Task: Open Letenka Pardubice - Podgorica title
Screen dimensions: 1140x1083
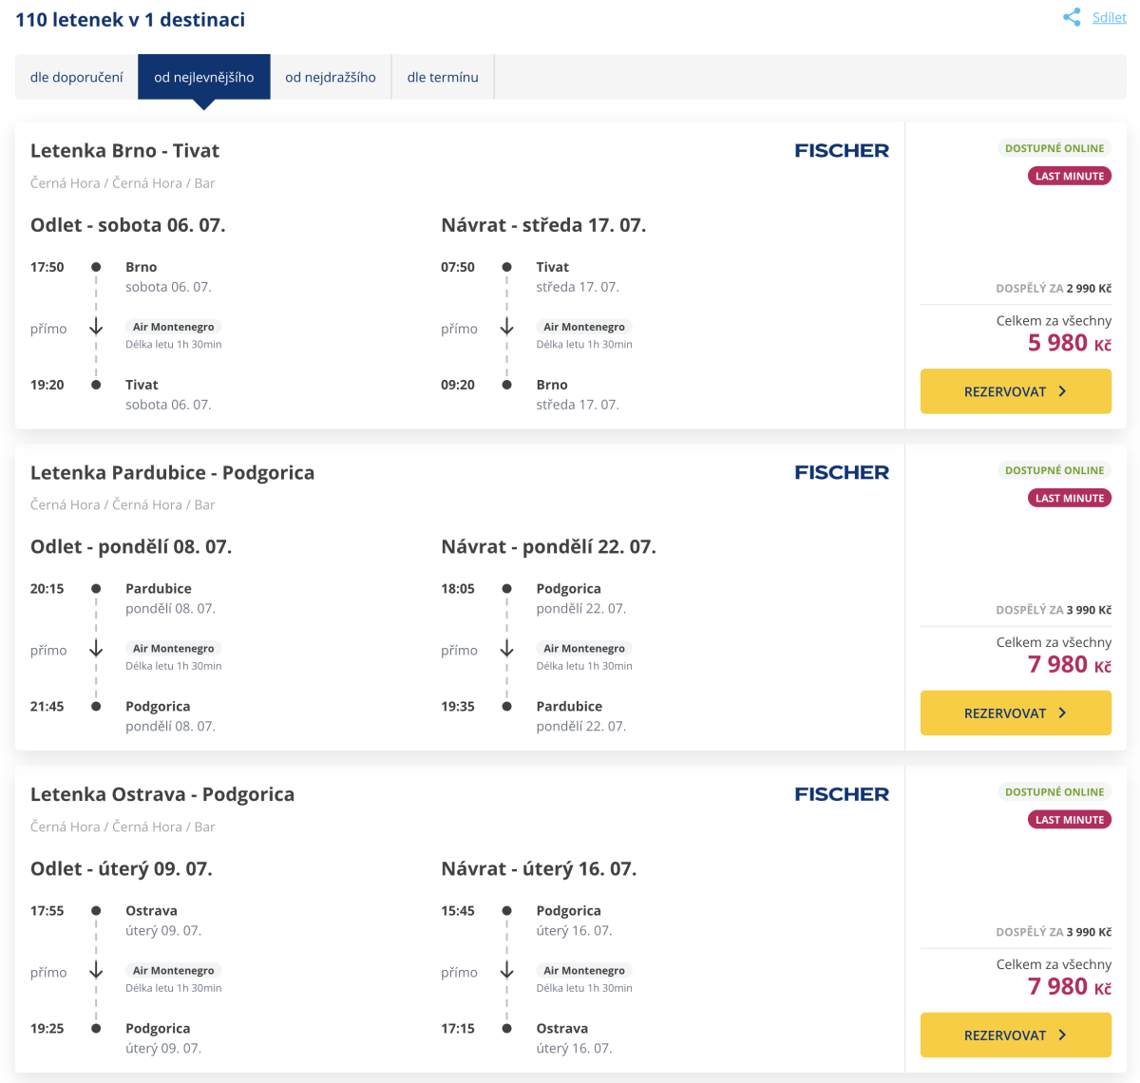Action: [172, 472]
